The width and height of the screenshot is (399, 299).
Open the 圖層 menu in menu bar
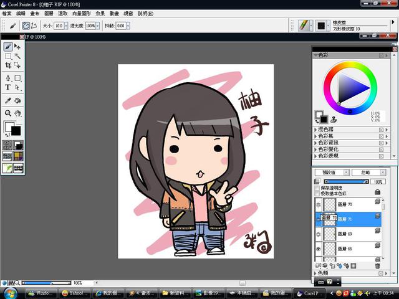pyautogui.click(x=49, y=12)
